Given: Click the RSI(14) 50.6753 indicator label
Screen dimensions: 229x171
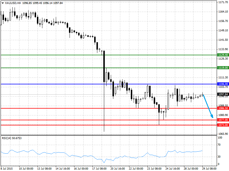Looking at the screenshot, I should (x=12, y=138).
